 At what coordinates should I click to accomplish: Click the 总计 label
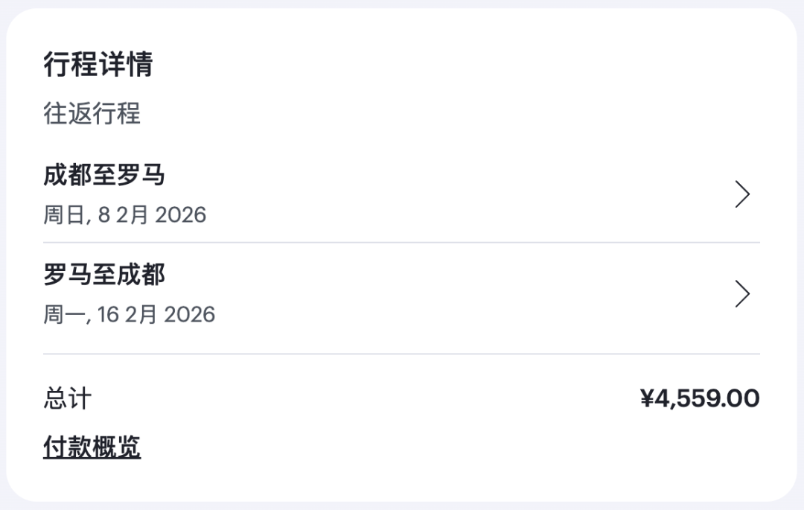click(67, 399)
